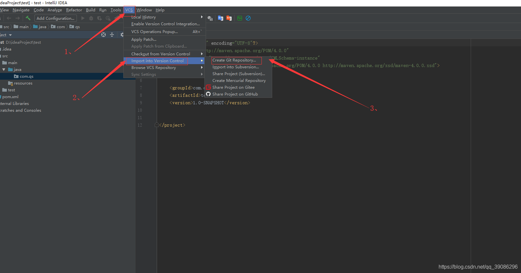Click Gitee logo in submenu
Viewport: 521px width, 273px height.
208,87
